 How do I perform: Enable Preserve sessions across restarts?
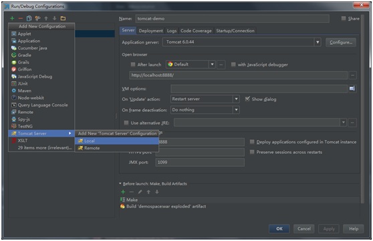pos(252,152)
